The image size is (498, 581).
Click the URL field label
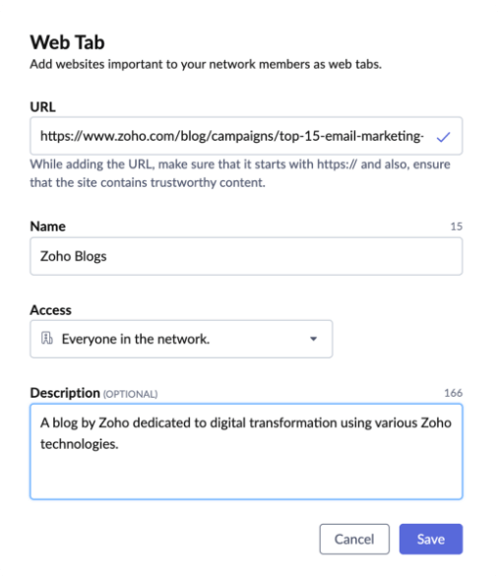(42, 106)
